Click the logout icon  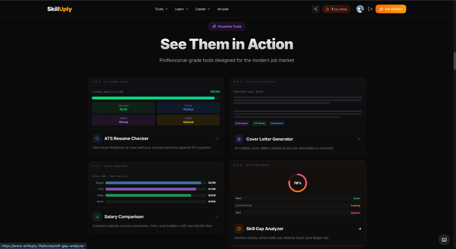point(370,9)
